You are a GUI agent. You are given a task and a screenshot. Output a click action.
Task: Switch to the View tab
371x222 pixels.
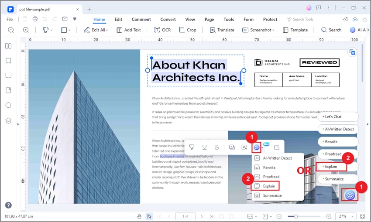(x=190, y=19)
